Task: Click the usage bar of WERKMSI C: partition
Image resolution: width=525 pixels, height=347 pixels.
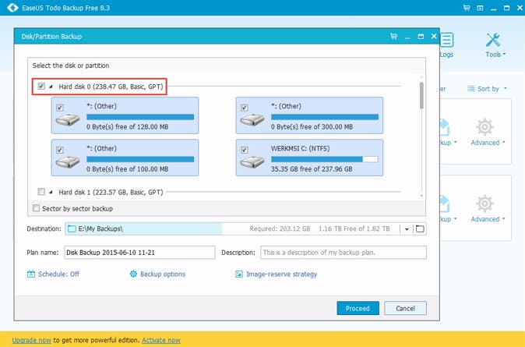Action: click(x=325, y=159)
